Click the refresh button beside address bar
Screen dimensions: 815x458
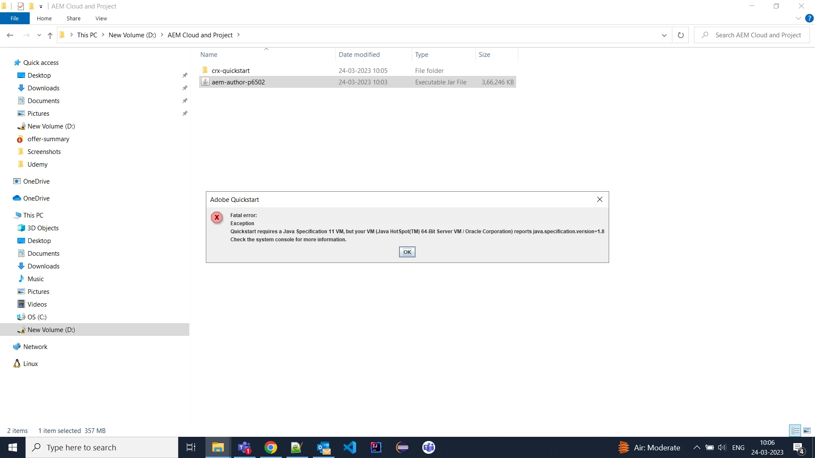coord(680,35)
